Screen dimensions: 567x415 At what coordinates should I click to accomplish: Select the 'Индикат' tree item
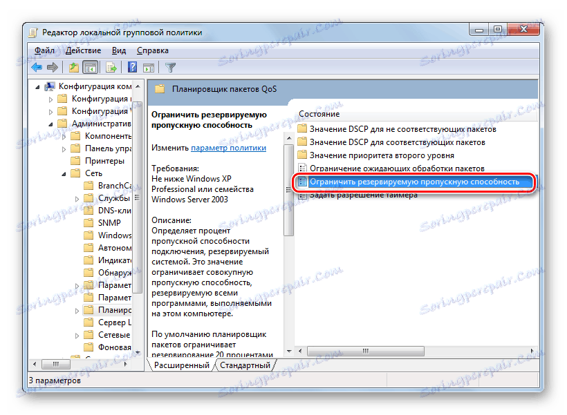coord(115,260)
